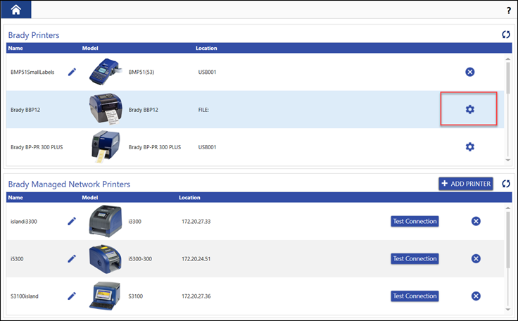Rename BMP51SmallLabels printer with pencil icon

click(72, 72)
